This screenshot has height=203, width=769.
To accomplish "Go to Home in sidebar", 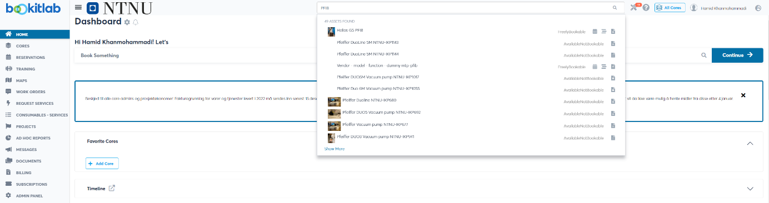I will pos(34,34).
